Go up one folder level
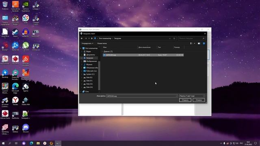 [92, 39]
